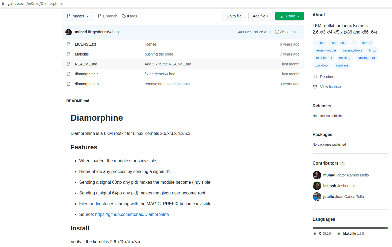Select the kernel-module topic tag
392x247 pixels.
click(326, 50)
